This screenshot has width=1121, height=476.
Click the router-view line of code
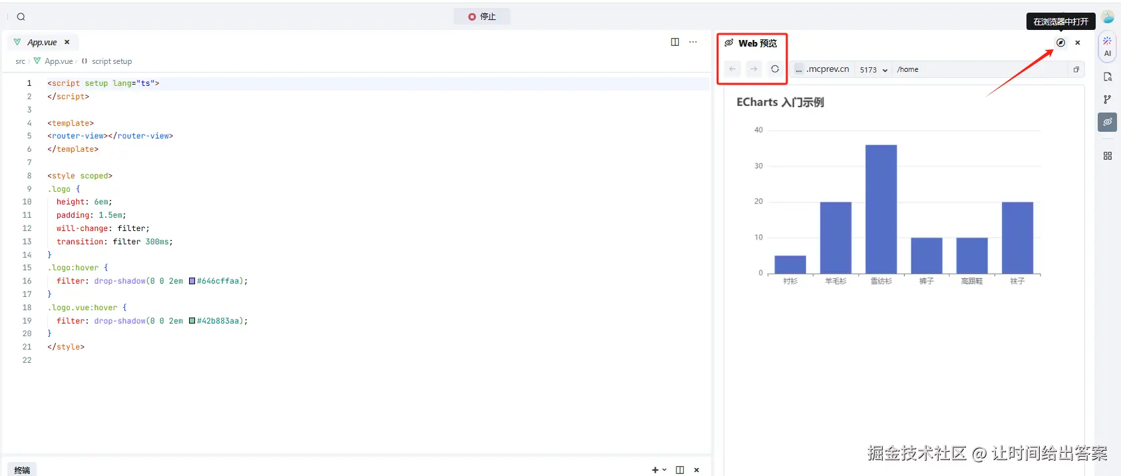click(x=110, y=136)
